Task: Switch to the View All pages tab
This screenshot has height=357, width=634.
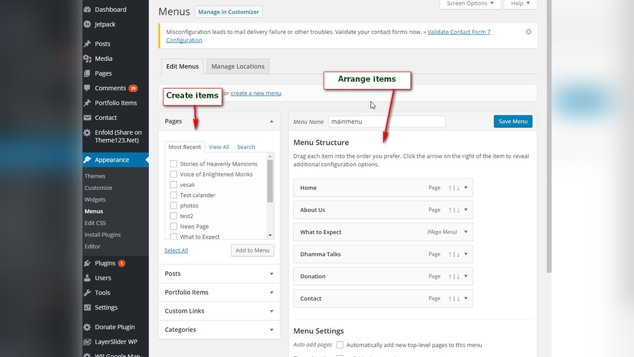Action: pyautogui.click(x=219, y=146)
